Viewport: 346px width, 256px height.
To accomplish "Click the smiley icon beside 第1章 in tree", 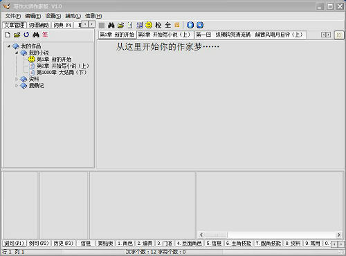I will click(32, 60).
